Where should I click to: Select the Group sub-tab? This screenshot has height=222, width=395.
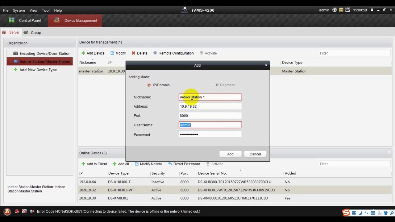(x=32, y=32)
